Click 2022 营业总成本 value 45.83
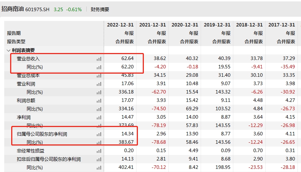The height and width of the screenshot is (172, 301). [x=127, y=75]
